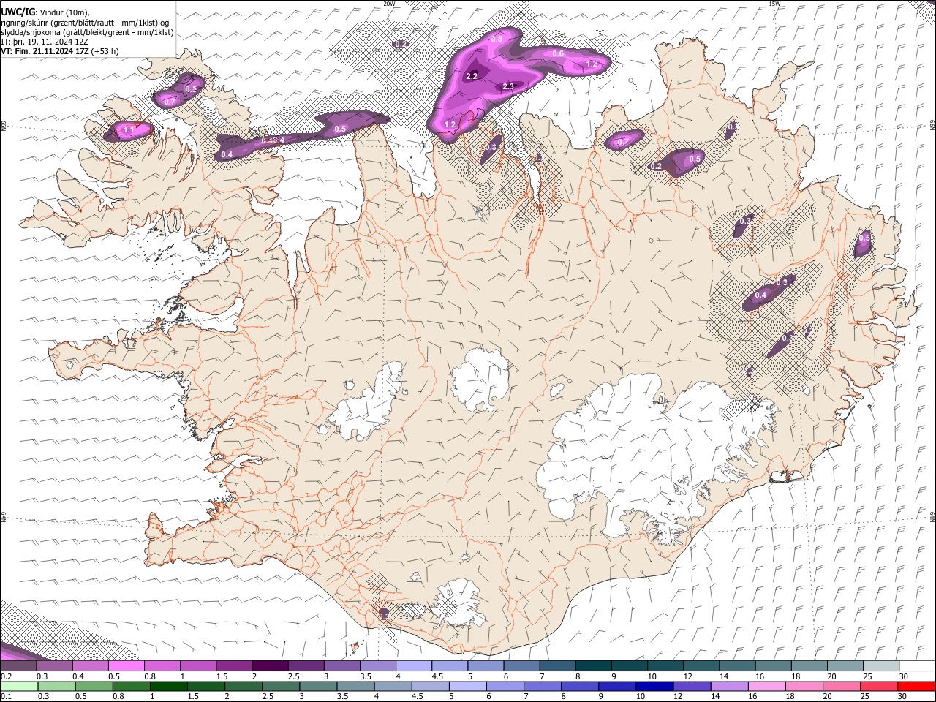The height and width of the screenshot is (702, 936).
Task: Click the '0.6' snowfall value off the north coast
Action: pos(558,54)
